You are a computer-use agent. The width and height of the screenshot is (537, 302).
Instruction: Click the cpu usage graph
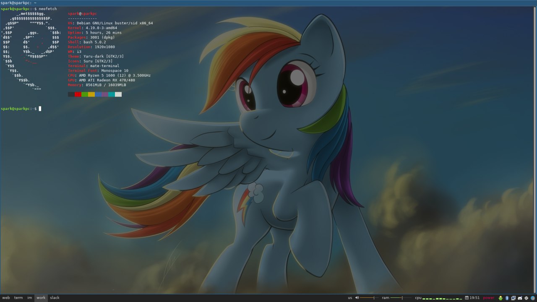coord(442,298)
